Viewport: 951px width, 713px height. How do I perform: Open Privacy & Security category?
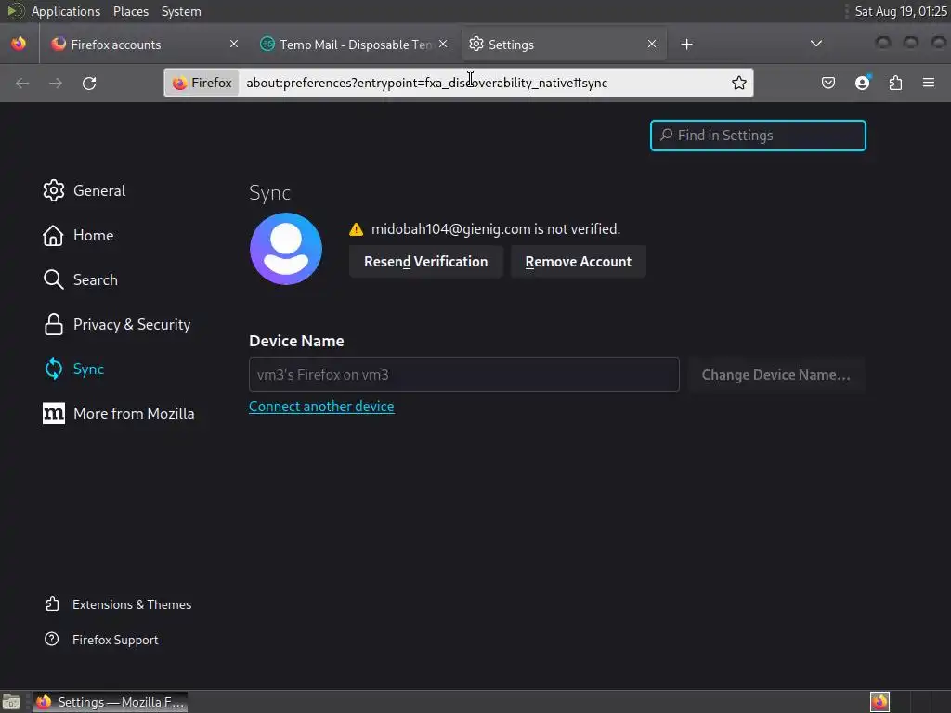click(x=116, y=324)
